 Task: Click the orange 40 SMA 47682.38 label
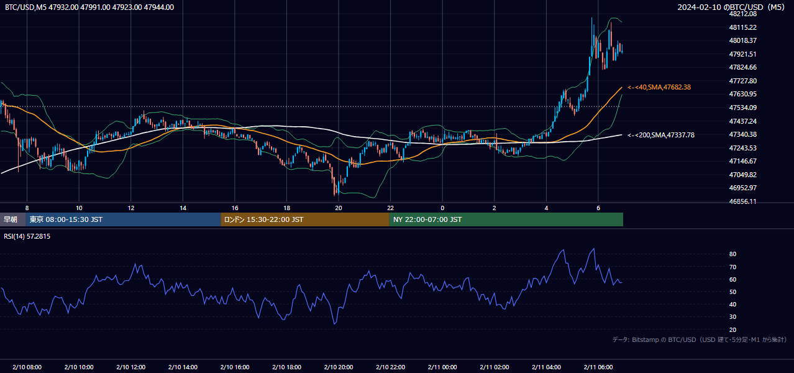click(659, 88)
